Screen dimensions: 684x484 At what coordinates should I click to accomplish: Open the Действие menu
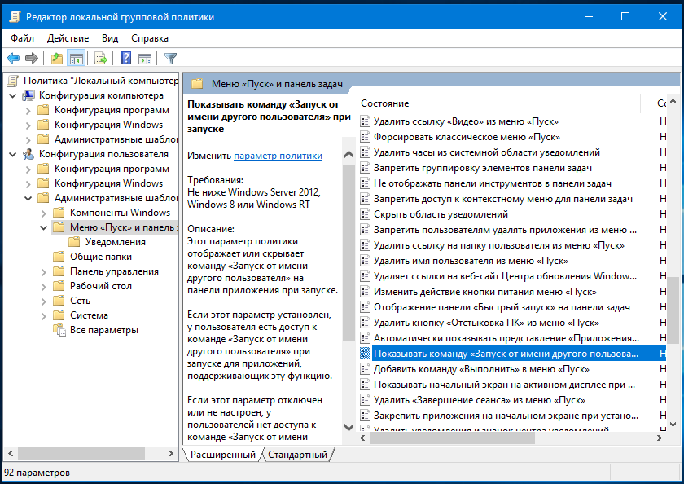click(68, 38)
